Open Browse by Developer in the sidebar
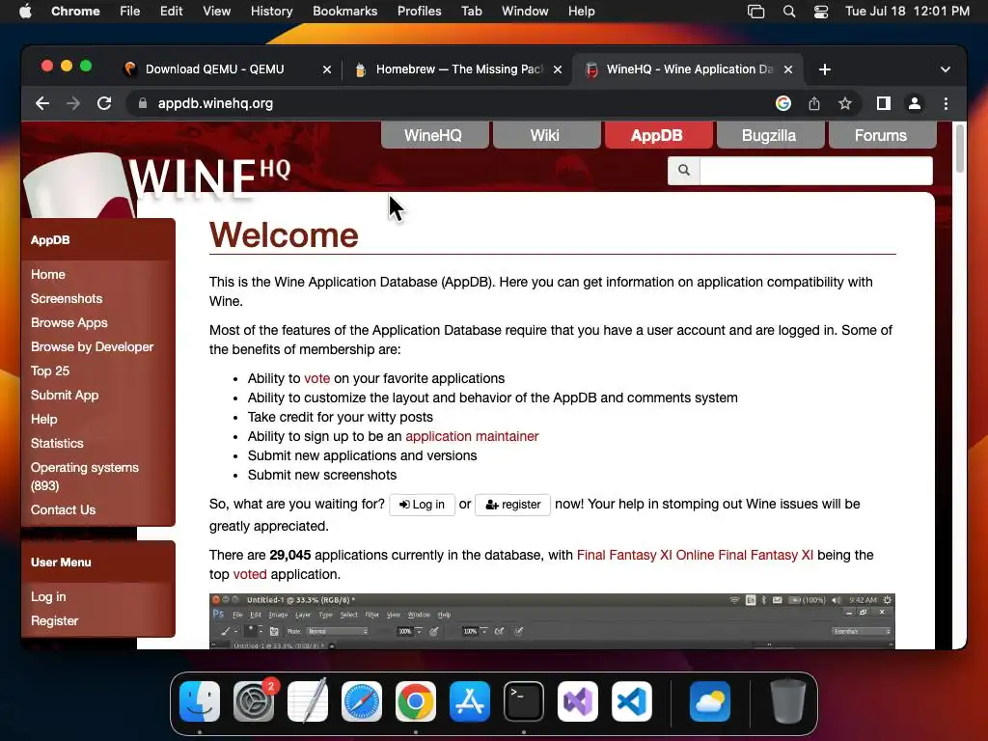The width and height of the screenshot is (988, 741). point(92,346)
